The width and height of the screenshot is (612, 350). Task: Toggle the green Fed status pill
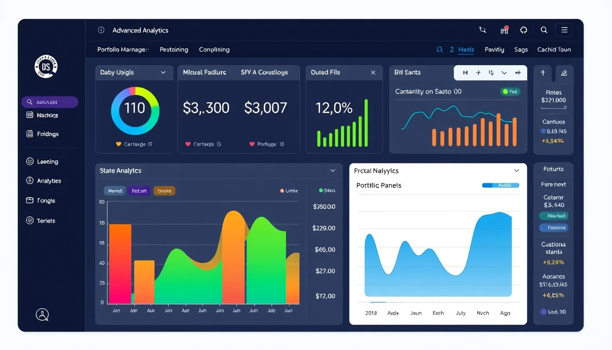(x=510, y=92)
